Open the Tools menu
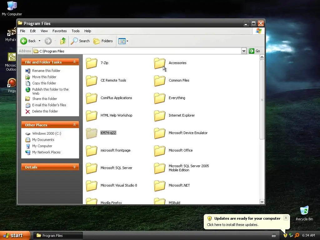The image size is (320, 240). [x=76, y=31]
